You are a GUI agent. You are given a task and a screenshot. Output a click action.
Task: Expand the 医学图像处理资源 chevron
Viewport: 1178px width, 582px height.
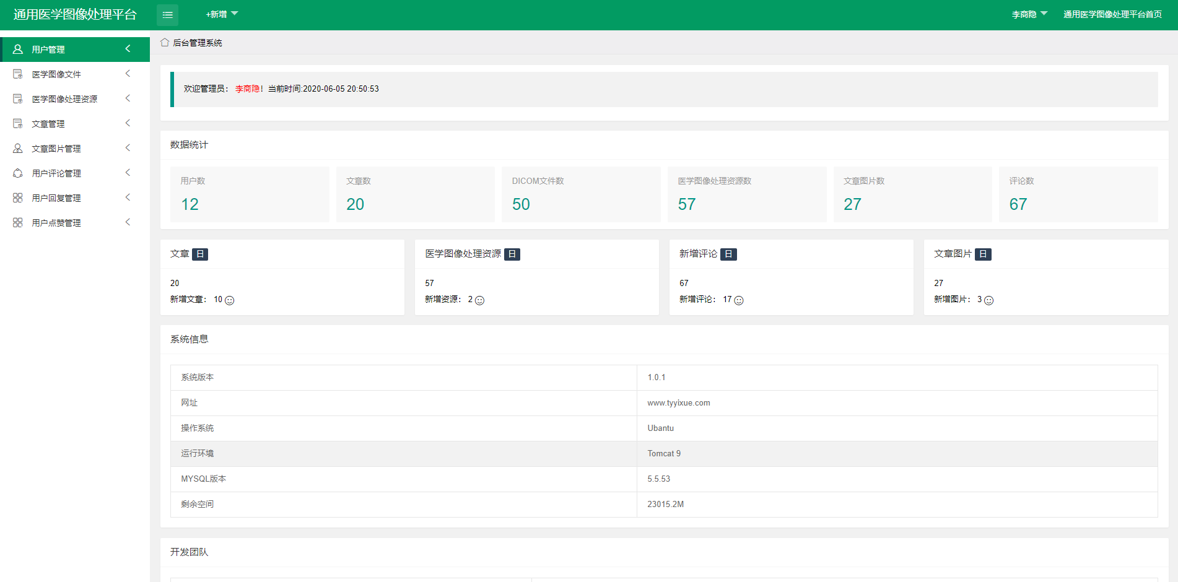point(128,98)
